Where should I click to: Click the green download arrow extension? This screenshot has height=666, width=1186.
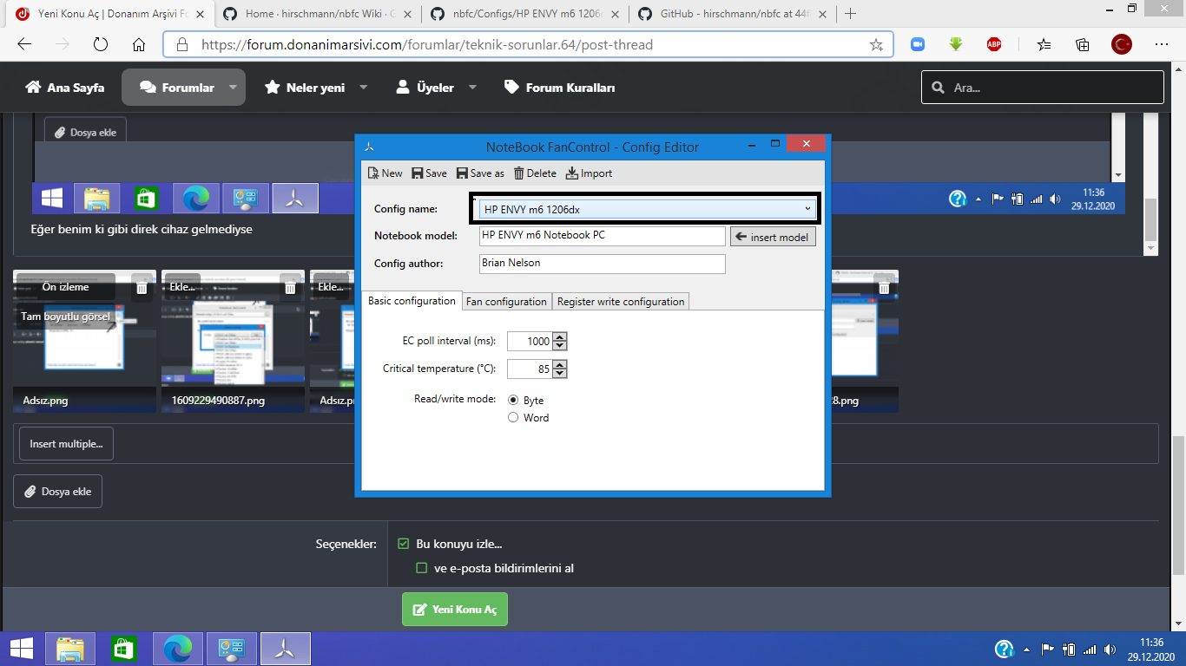[x=956, y=44]
